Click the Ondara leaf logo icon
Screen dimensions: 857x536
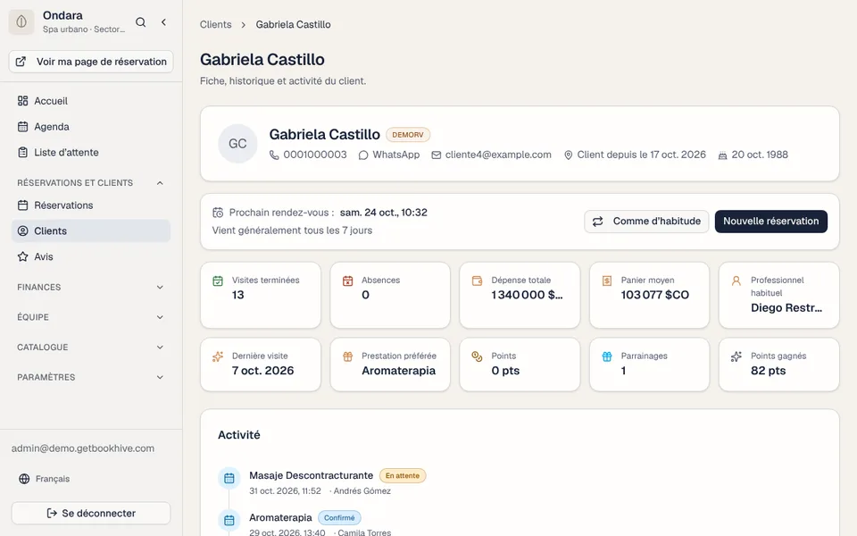(x=21, y=21)
